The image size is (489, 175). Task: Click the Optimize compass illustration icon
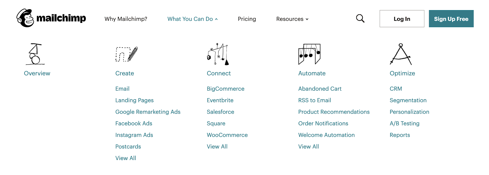tap(401, 54)
